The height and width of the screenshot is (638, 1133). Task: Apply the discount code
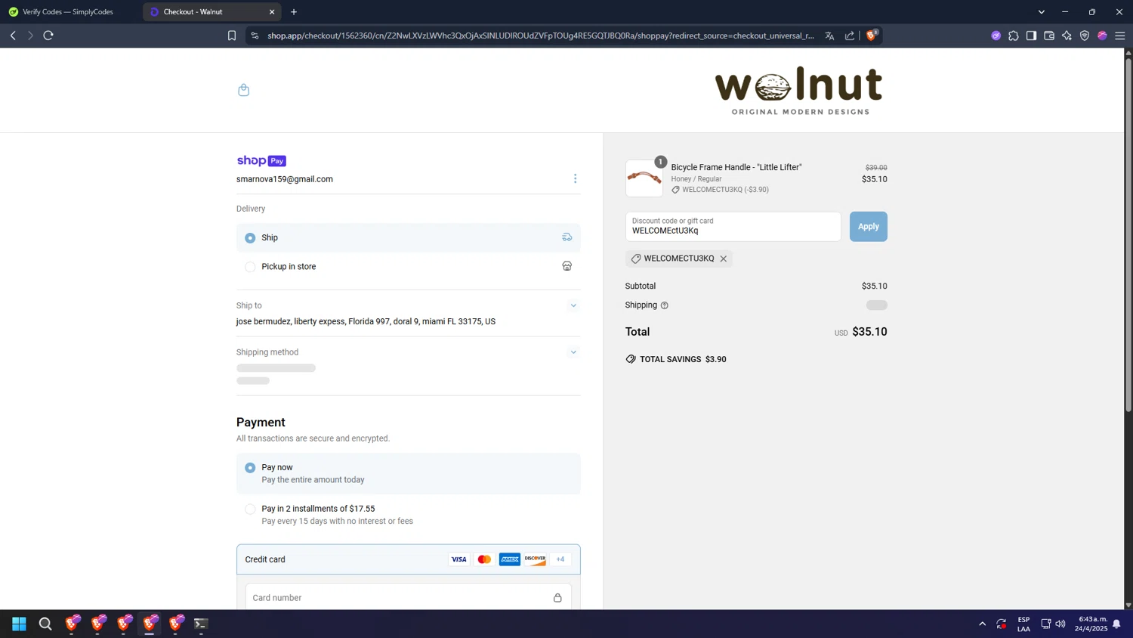pos(868,227)
